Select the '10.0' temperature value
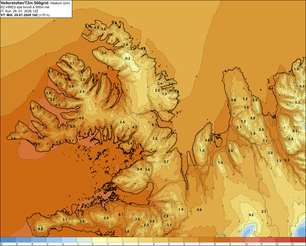Screen dimensions: 306x246 pyautogui.click(x=36, y=144)
